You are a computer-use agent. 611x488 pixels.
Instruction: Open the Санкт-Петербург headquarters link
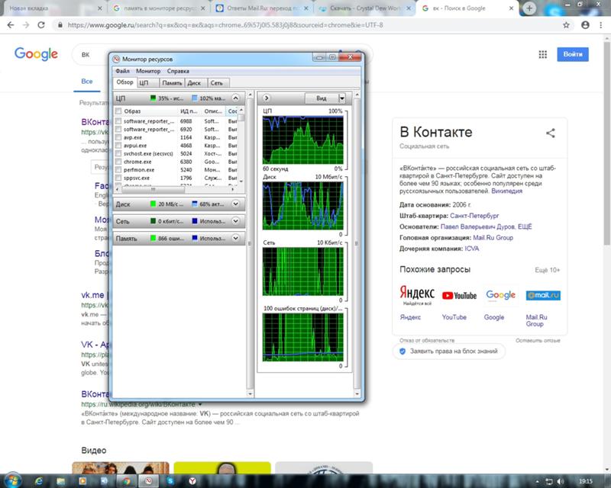[474, 216]
